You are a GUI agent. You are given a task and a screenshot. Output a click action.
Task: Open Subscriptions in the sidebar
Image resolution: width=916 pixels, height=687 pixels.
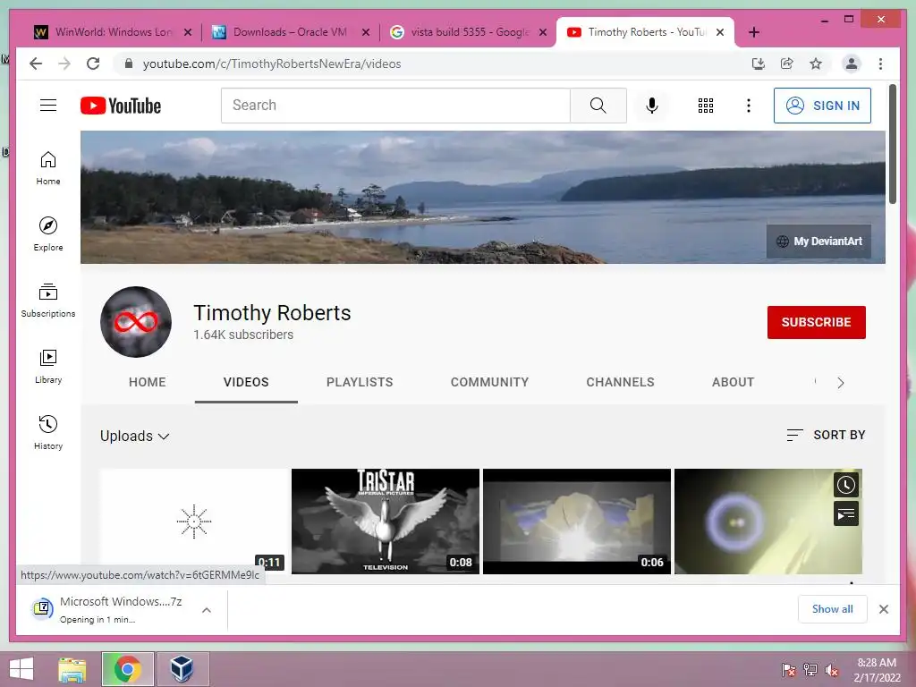[48, 301]
